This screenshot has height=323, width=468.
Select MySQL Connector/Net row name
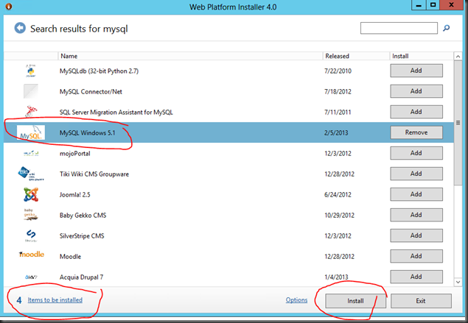click(91, 91)
